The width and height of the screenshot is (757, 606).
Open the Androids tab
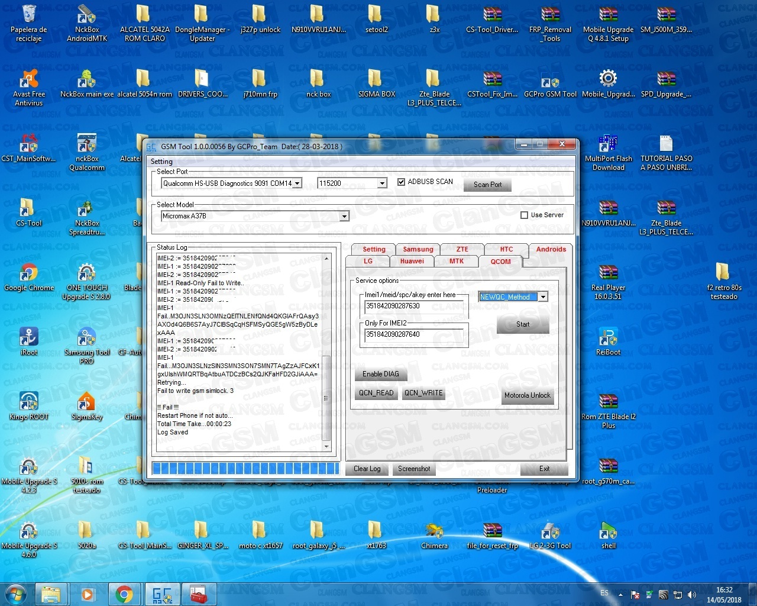pos(551,249)
